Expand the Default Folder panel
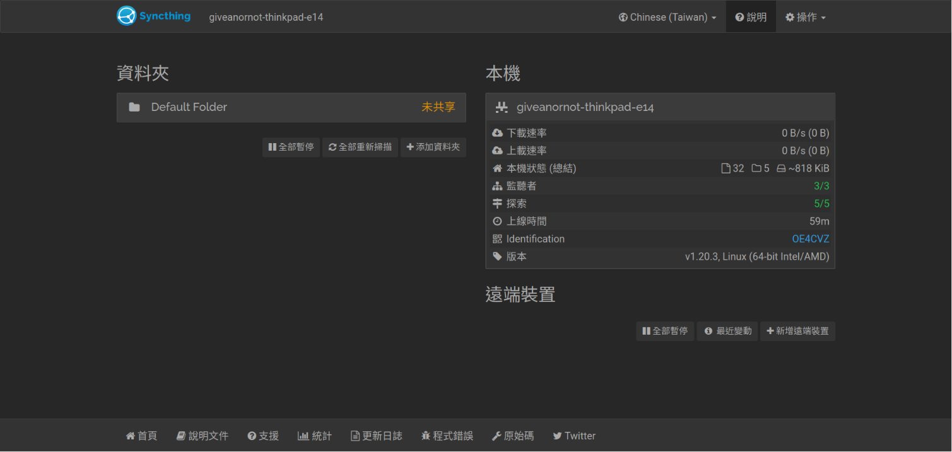The image size is (952, 452). pyautogui.click(x=291, y=107)
